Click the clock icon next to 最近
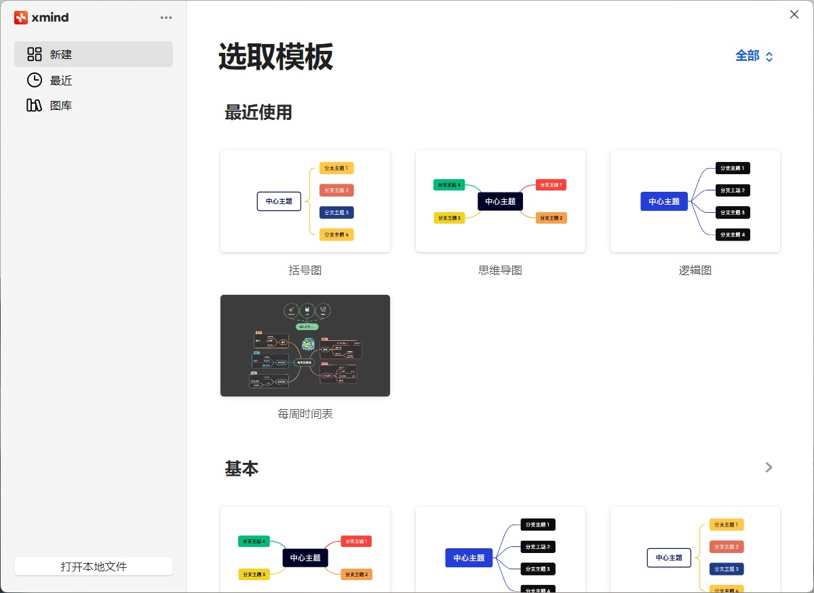The width and height of the screenshot is (814, 593). pos(34,79)
